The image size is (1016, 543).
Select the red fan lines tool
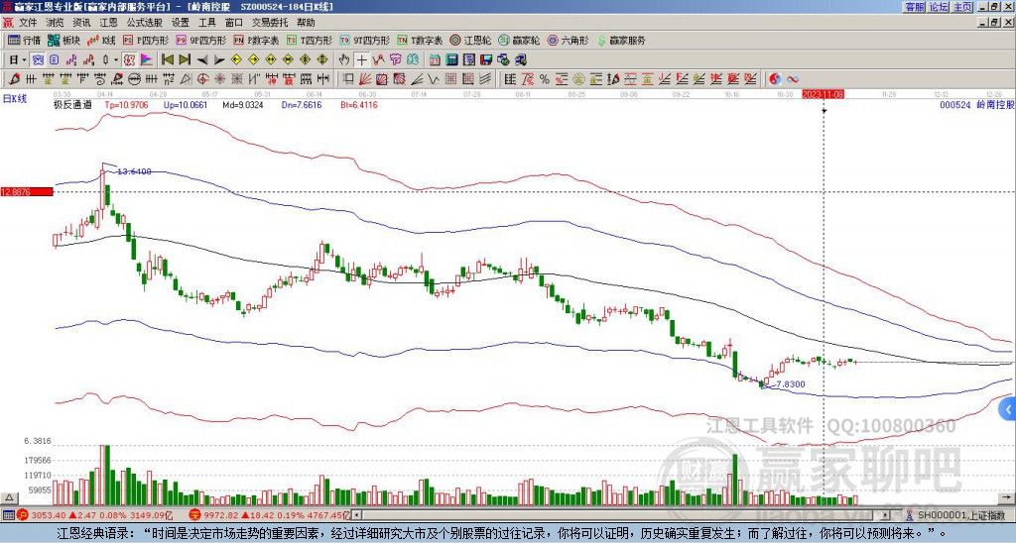click(x=365, y=79)
